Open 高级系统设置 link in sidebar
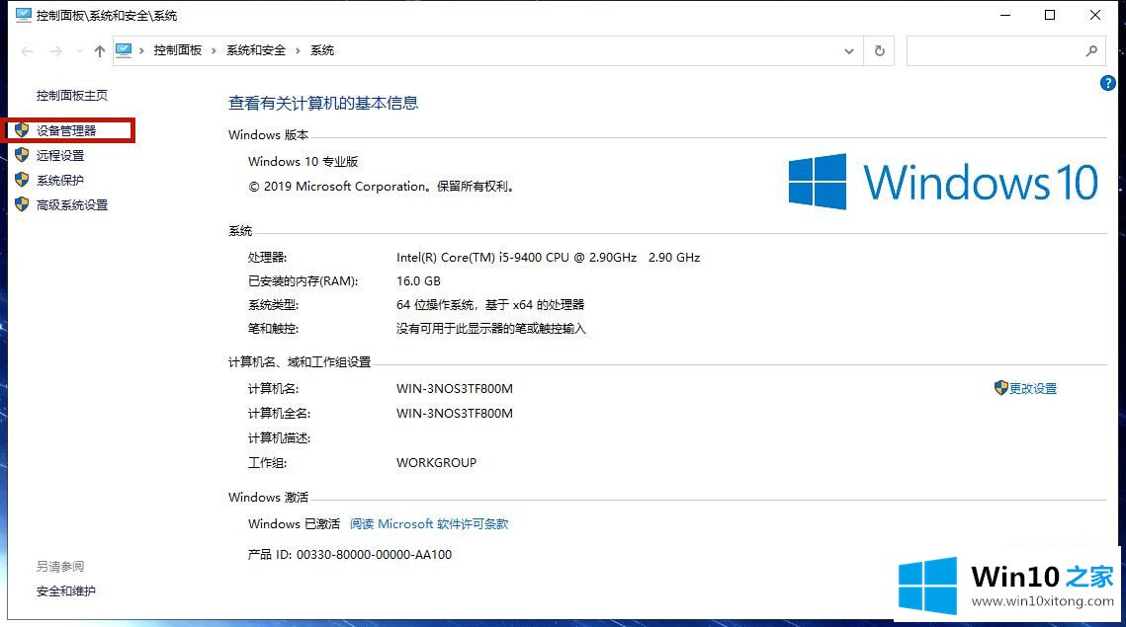 pyautogui.click(x=72, y=205)
